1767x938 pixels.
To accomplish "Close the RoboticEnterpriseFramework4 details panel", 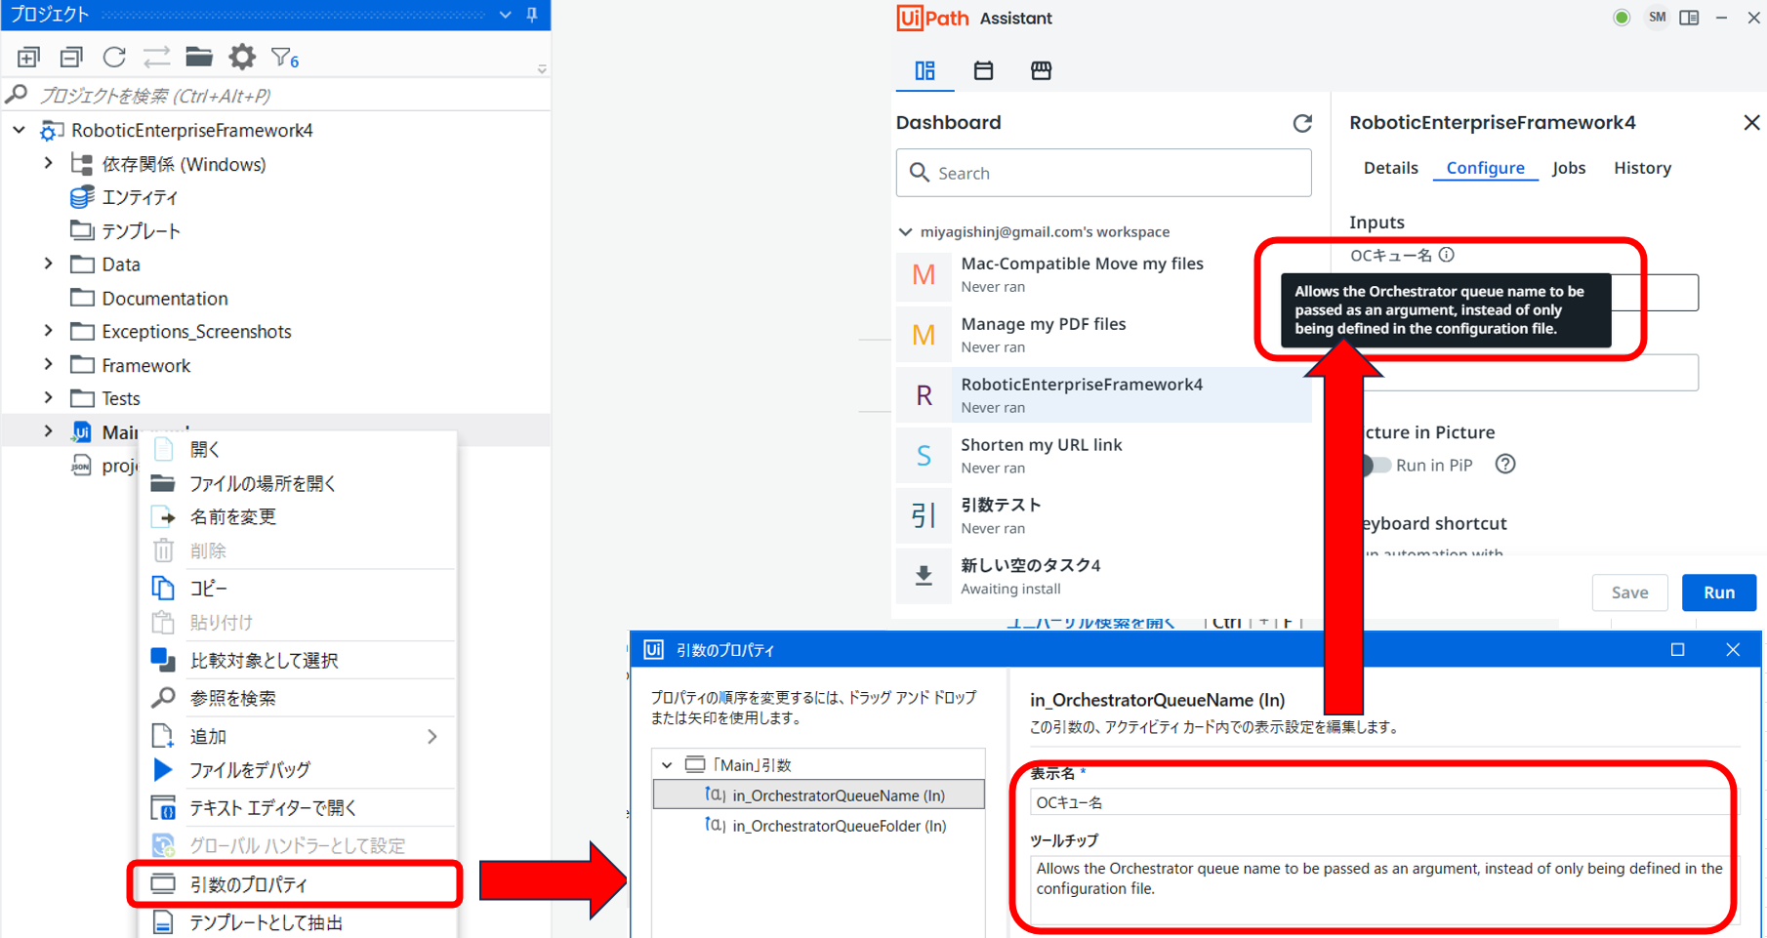I will (1751, 122).
